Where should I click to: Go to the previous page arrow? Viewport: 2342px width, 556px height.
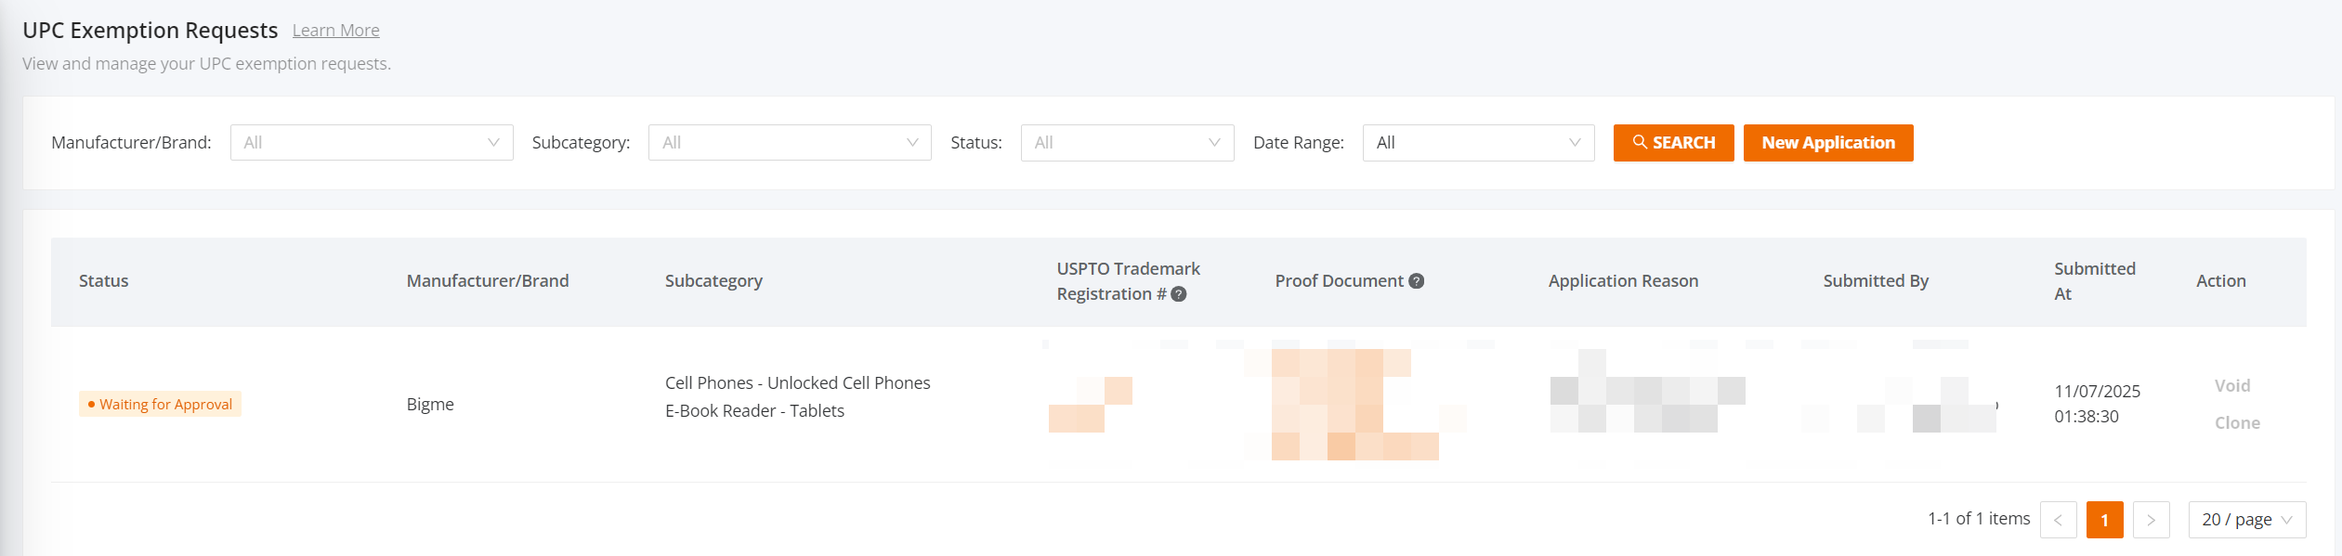click(x=2058, y=520)
